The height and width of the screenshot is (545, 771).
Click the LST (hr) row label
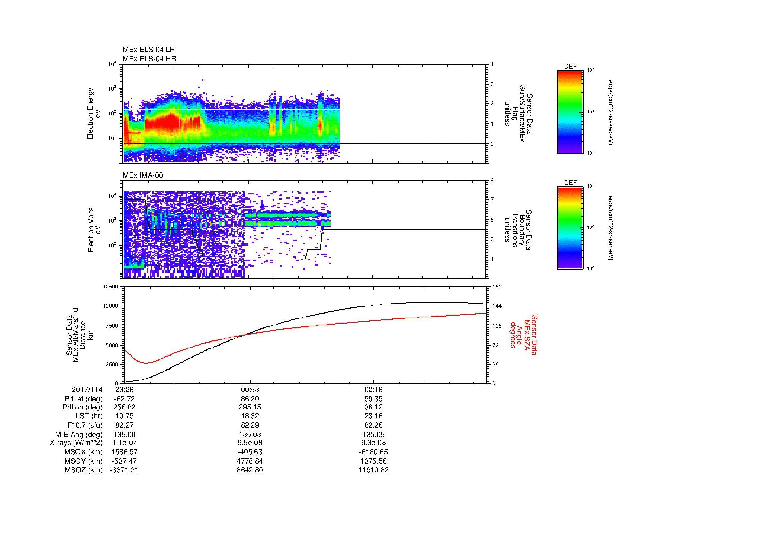(89, 416)
